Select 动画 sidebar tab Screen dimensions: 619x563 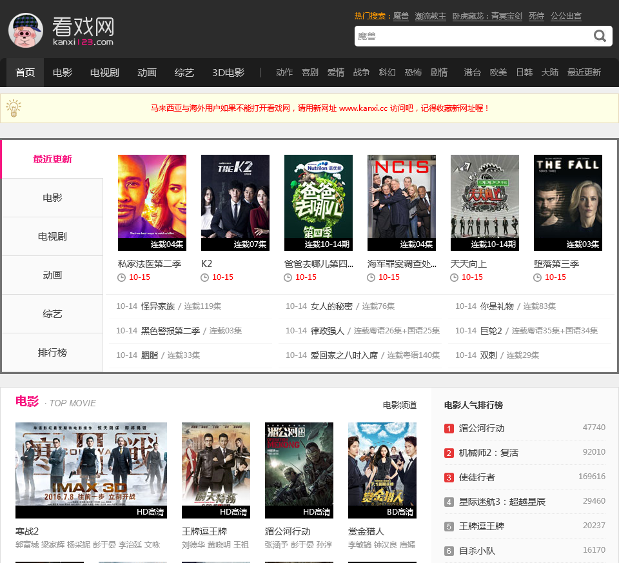[x=52, y=275]
